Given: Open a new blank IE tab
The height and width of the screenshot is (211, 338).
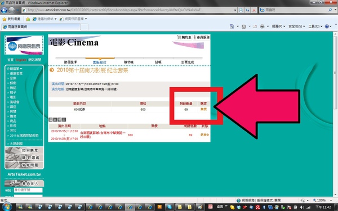Looking at the screenshot, I should 84,27.
